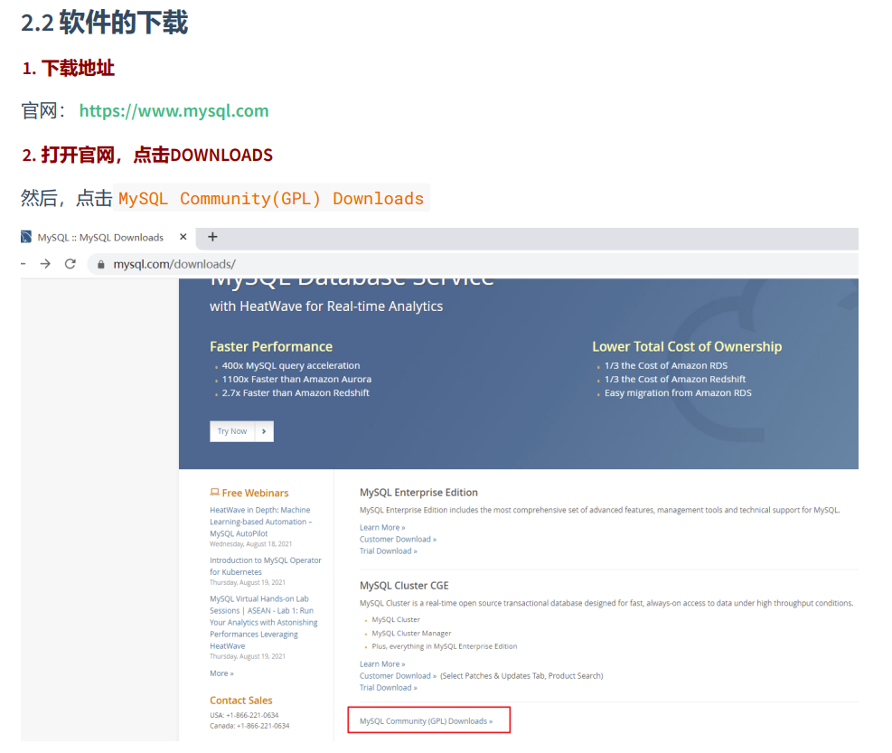Click the Canada: +1-866-221-0634 phone number

click(249, 726)
